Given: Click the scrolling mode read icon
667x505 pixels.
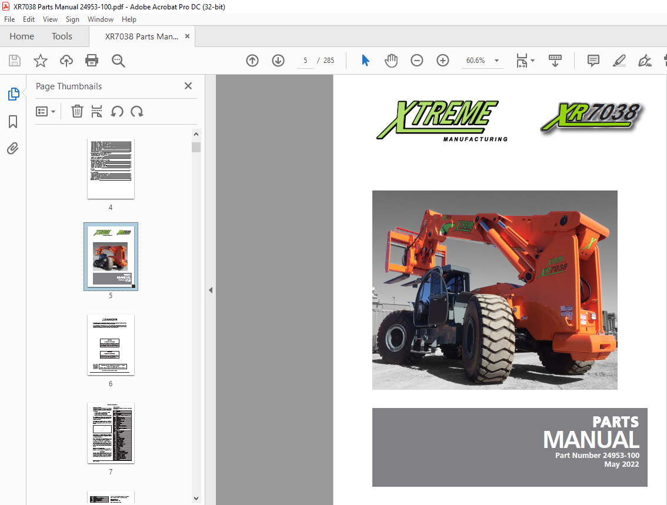Looking at the screenshot, I should pyautogui.click(x=555, y=61).
